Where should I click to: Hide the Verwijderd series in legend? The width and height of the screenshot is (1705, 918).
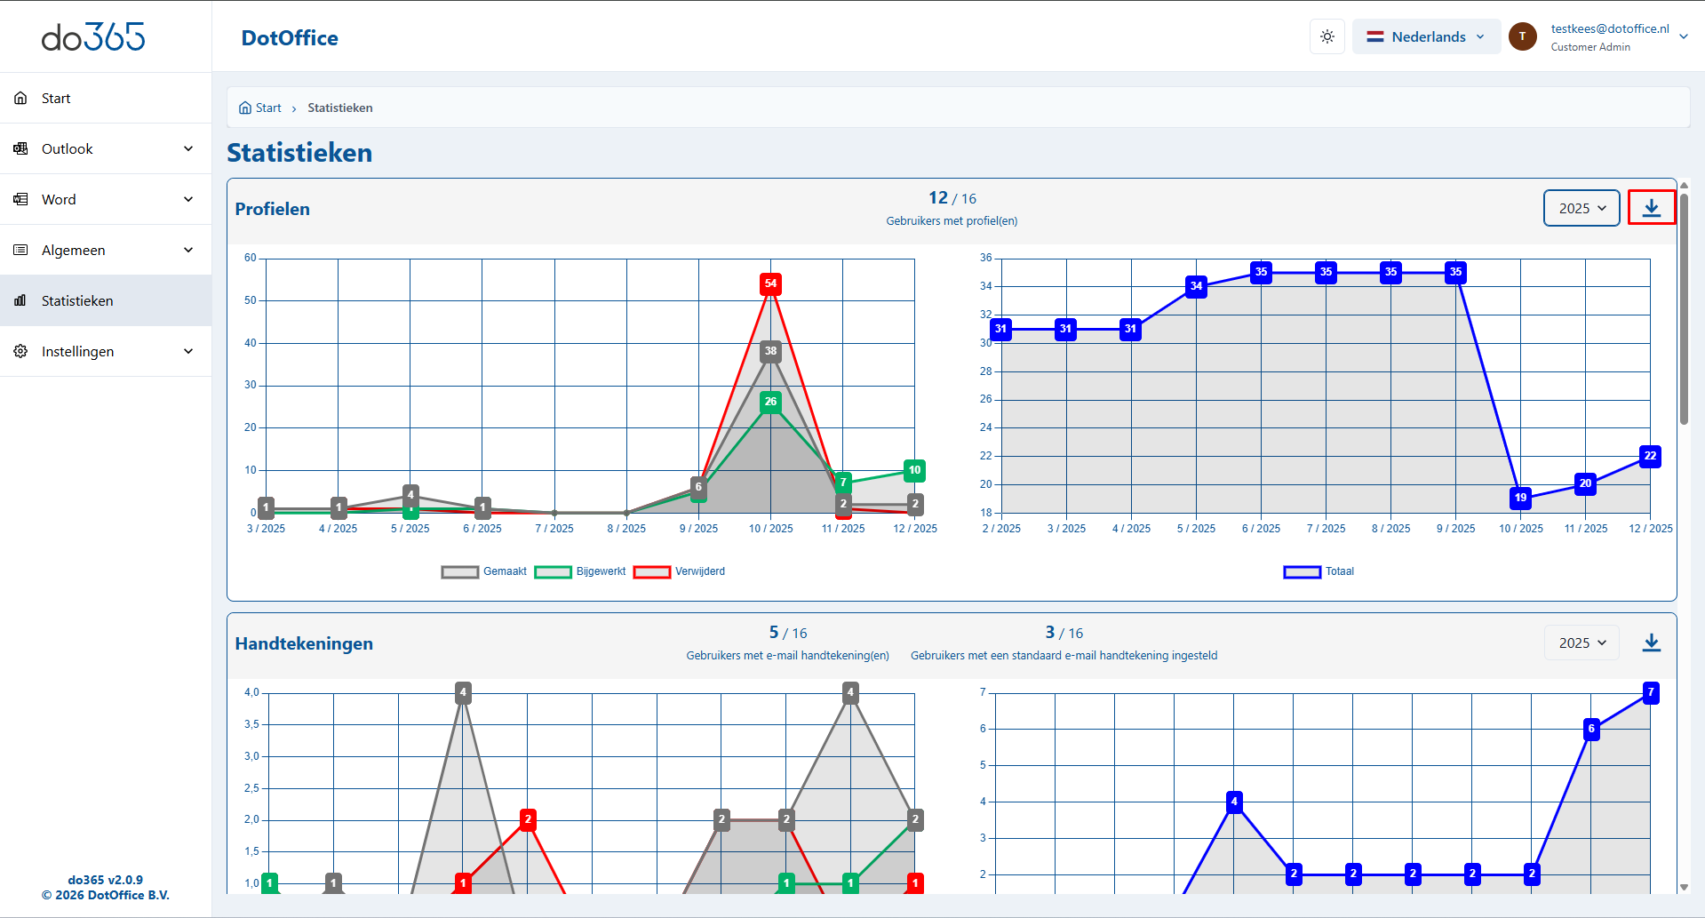tap(651, 571)
